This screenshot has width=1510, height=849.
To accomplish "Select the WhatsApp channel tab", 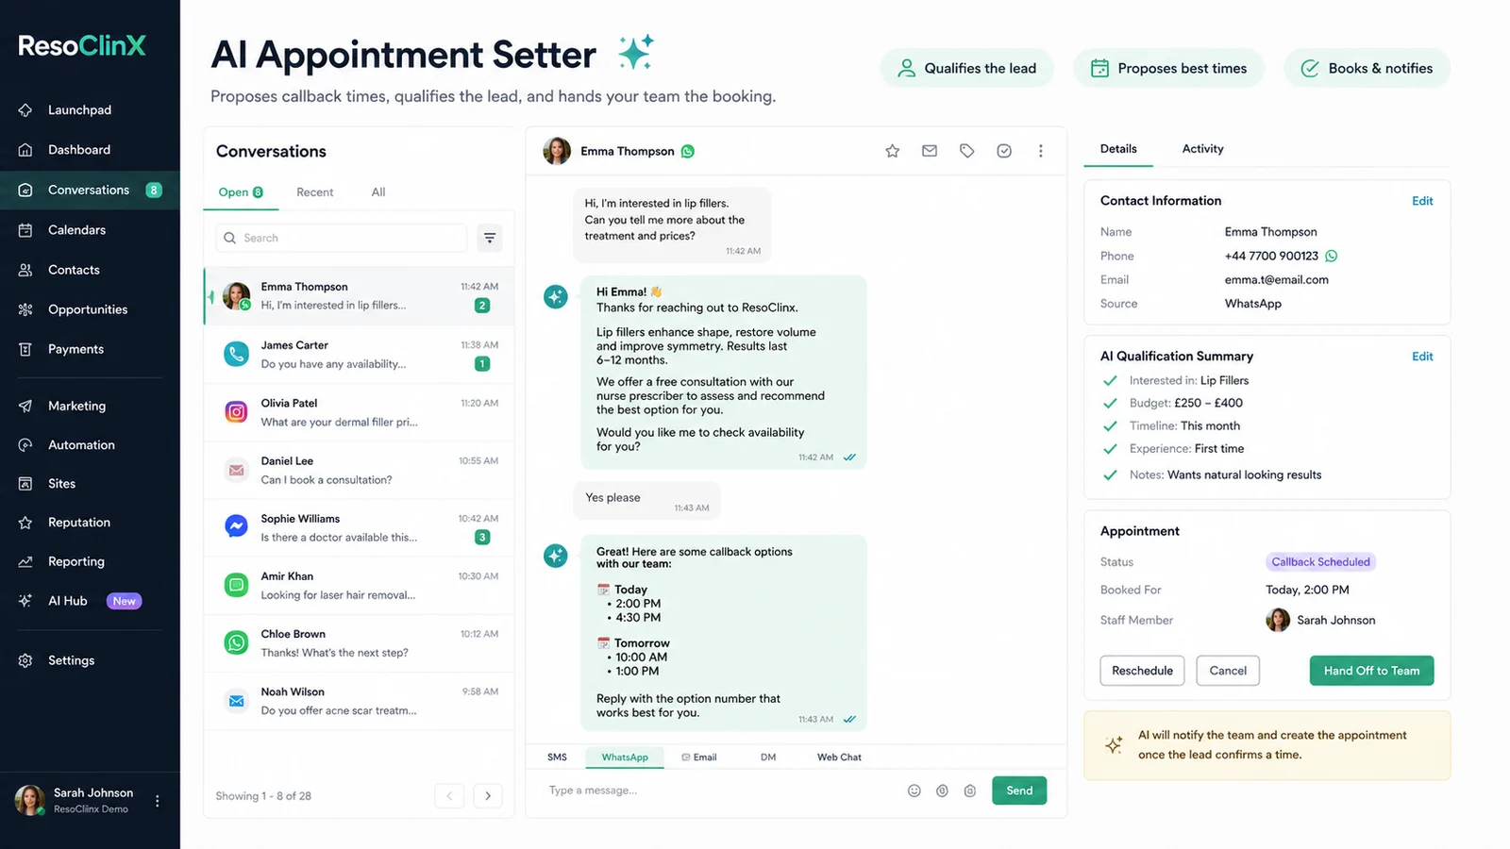I will coord(625,757).
